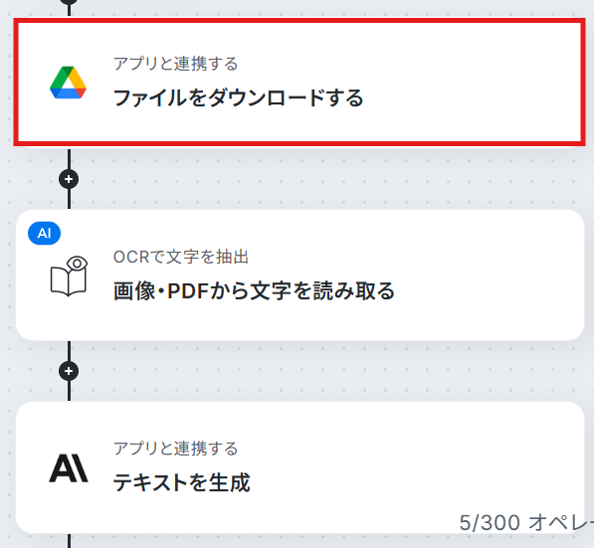Image resolution: width=594 pixels, height=548 pixels.
Task: Click the OCRで文字を抽出 label
Action: pyautogui.click(x=181, y=257)
